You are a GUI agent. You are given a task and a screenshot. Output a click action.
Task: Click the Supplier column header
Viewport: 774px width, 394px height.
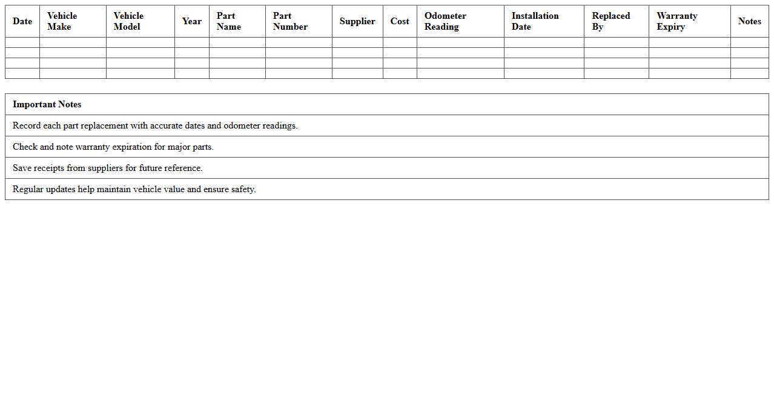point(357,21)
